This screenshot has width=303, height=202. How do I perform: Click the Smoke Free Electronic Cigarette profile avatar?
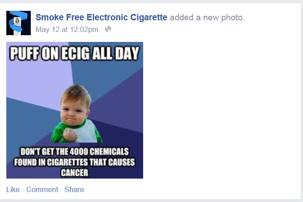(19, 23)
